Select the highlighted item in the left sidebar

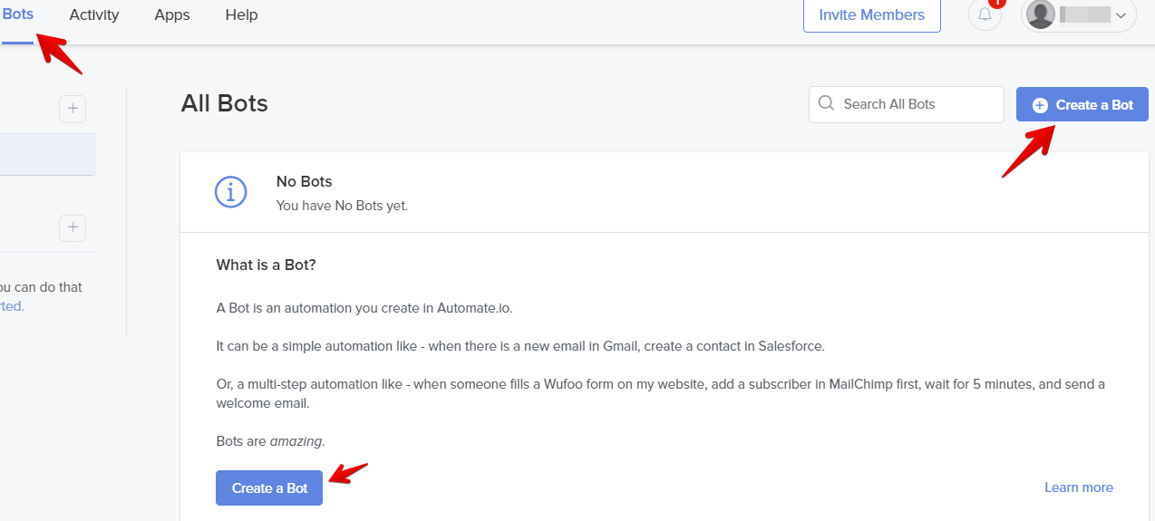pos(47,154)
